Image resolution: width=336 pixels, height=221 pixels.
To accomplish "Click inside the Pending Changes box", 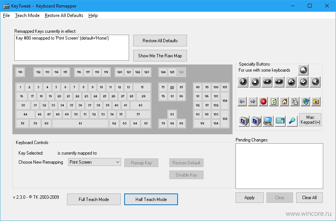I will click(279, 166).
